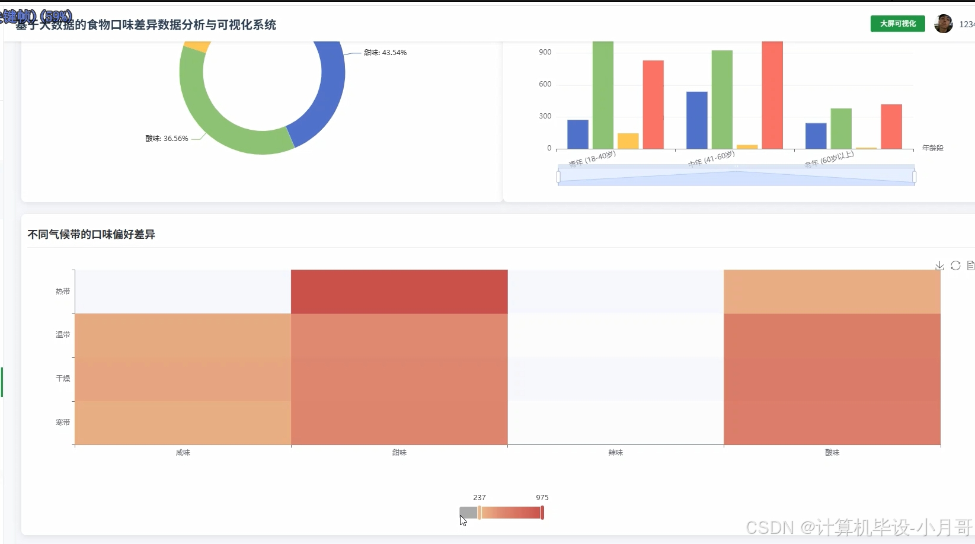The width and height of the screenshot is (975, 544).
Task: Click the 咸味 x-axis label
Action: (x=183, y=453)
